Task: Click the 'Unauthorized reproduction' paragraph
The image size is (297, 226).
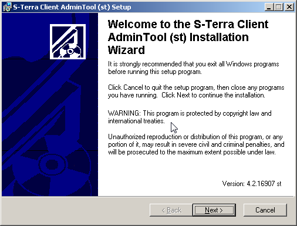Action: (x=196, y=144)
